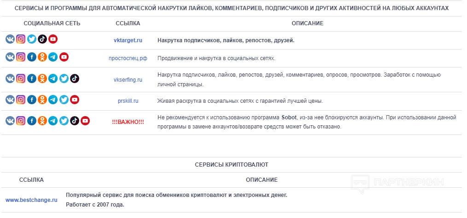This screenshot has width=467, height=218.
Task: Click the Instagram icon in the !!!ВАЖНО!!! row
Action: 21,121
